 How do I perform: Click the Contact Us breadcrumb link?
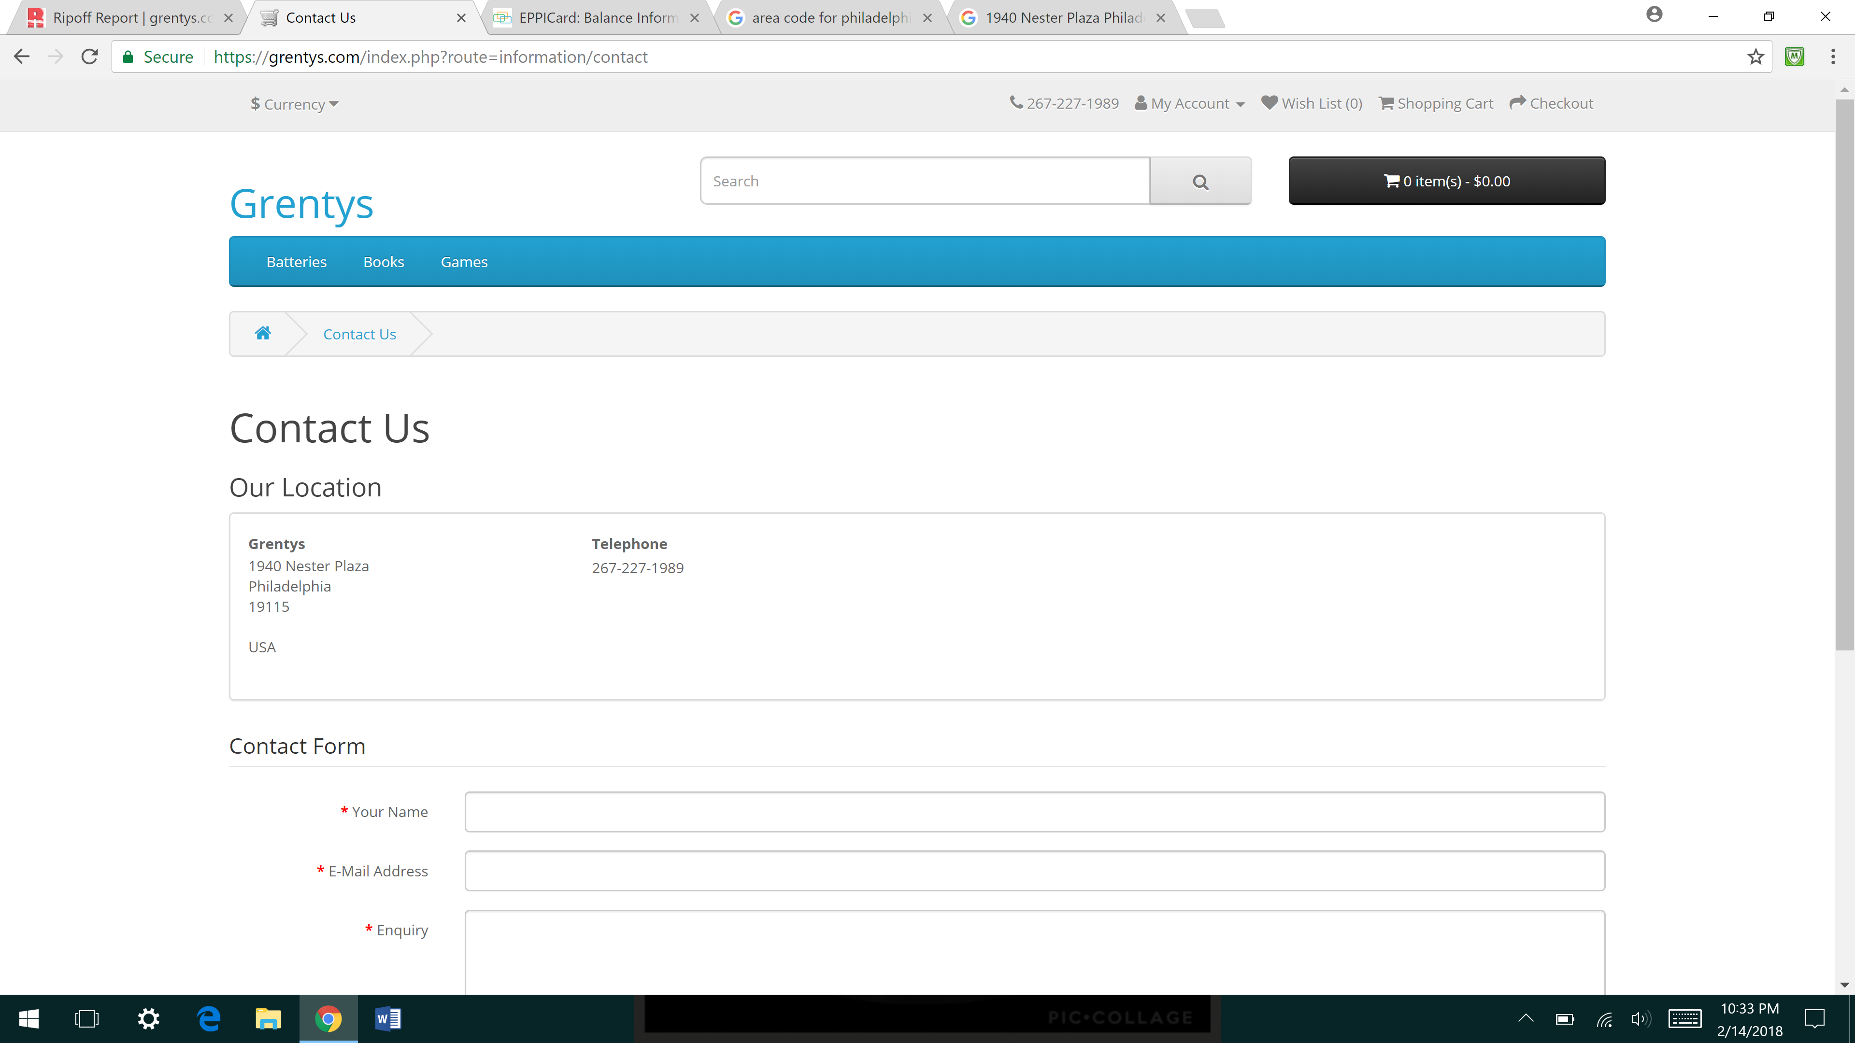pos(359,334)
